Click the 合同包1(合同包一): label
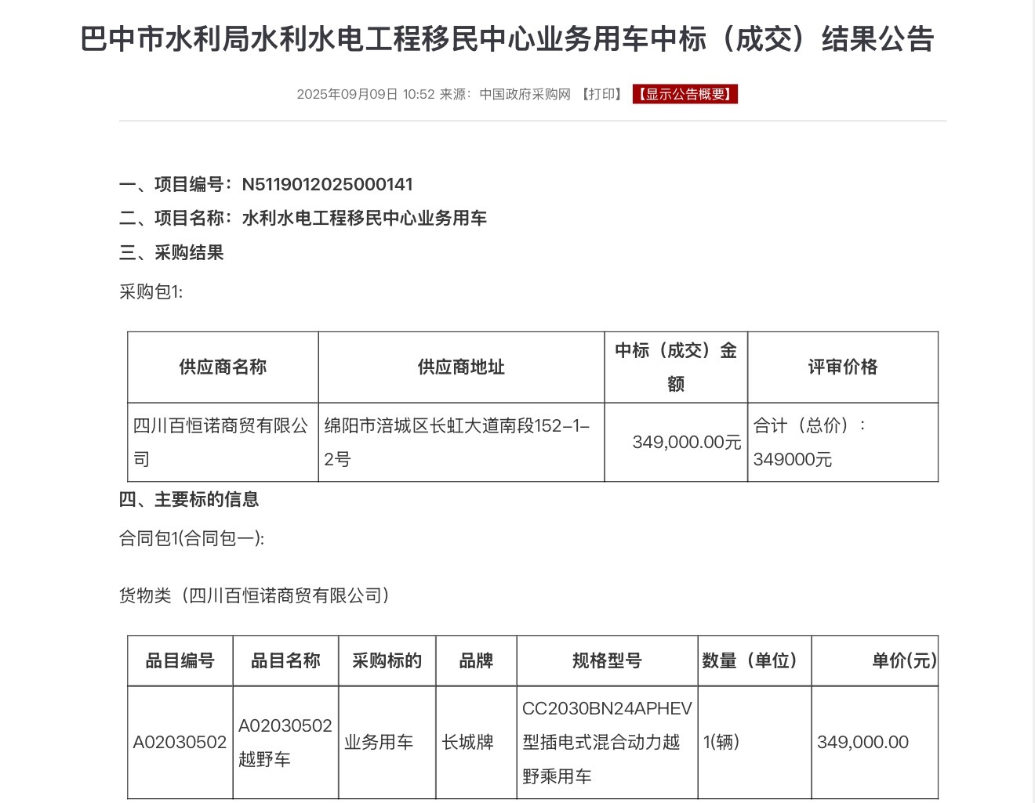1035x803 pixels. click(192, 538)
